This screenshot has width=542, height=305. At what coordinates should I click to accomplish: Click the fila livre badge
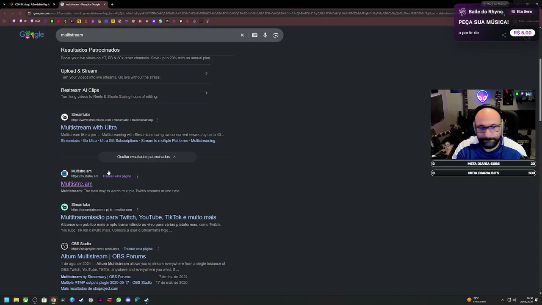point(521,12)
